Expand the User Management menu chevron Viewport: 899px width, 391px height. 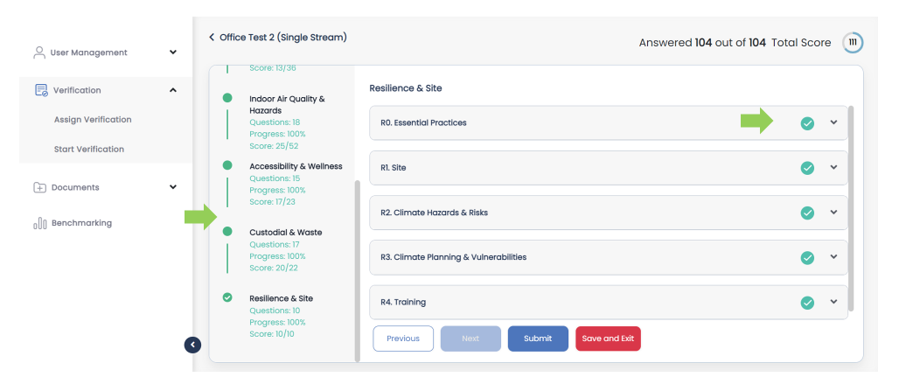click(x=173, y=52)
